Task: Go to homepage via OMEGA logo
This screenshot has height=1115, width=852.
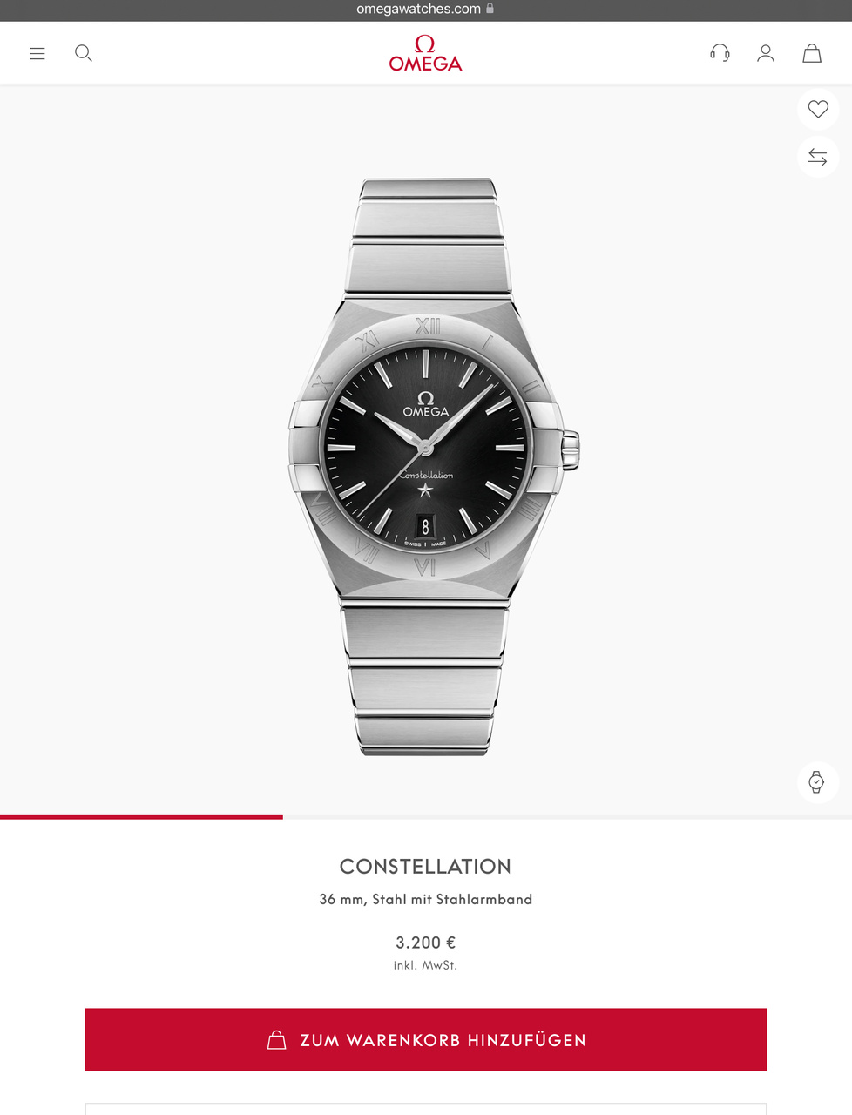Action: (x=425, y=53)
